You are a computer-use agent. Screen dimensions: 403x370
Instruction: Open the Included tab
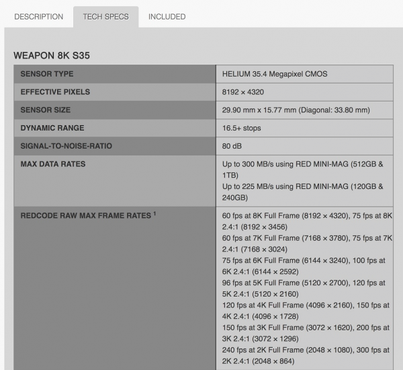click(x=167, y=17)
